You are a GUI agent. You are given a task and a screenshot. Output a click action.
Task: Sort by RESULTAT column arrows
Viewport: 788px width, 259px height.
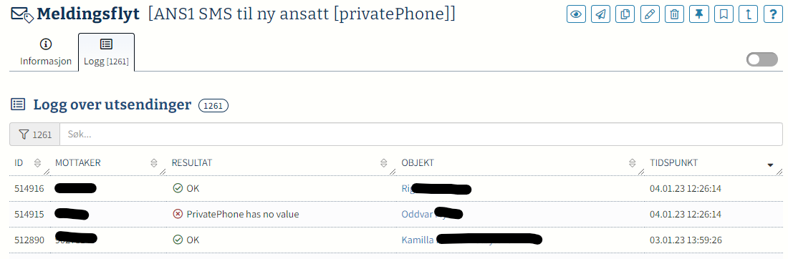[383, 162]
